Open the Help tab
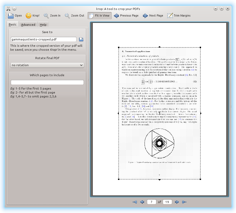236x213 pixels. 43,25
